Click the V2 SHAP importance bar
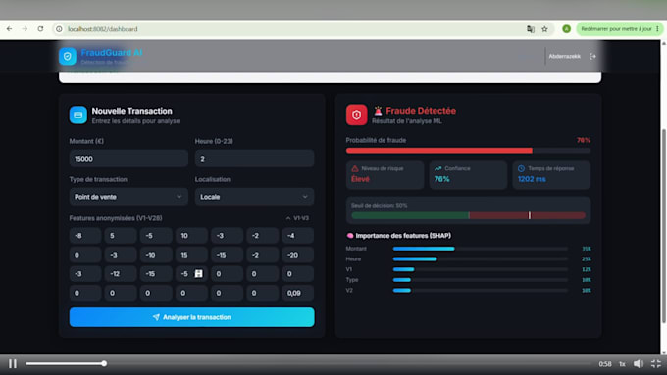Image resolution: width=667 pixels, height=375 pixels. coord(481,291)
